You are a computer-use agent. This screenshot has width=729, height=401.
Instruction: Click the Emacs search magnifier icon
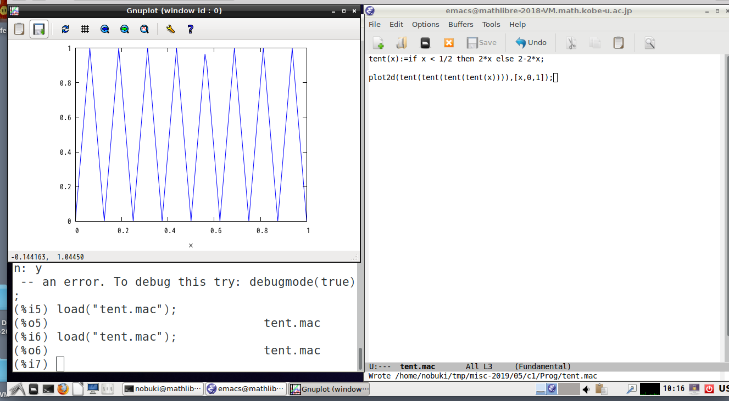[650, 43]
